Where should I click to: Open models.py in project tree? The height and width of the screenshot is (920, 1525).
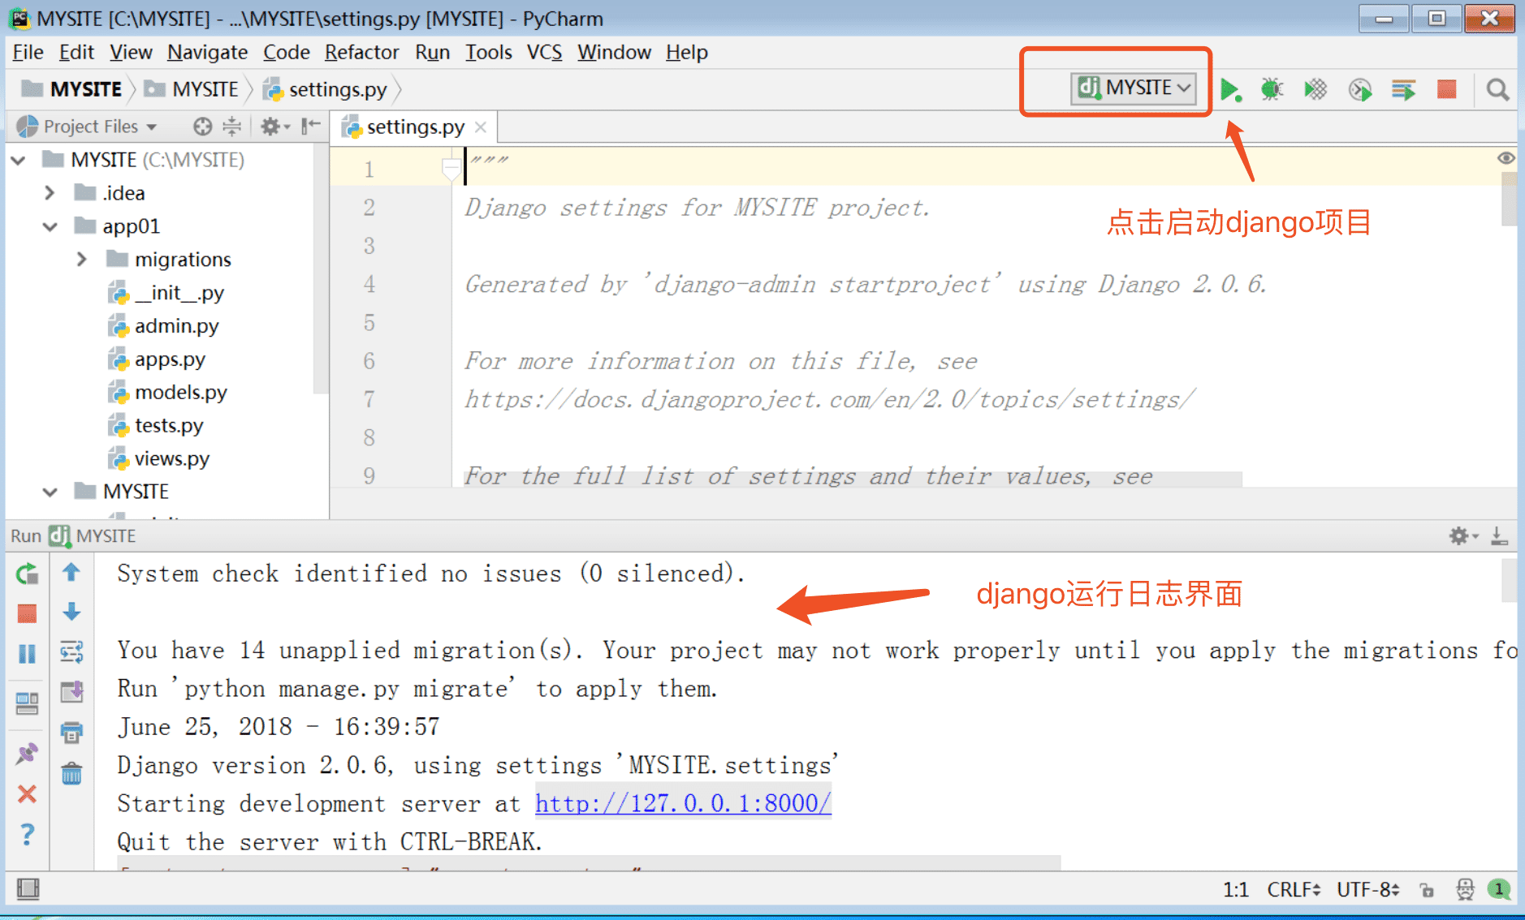coord(169,393)
